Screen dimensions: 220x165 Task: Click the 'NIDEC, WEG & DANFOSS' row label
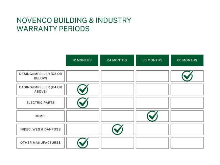pos(41,129)
